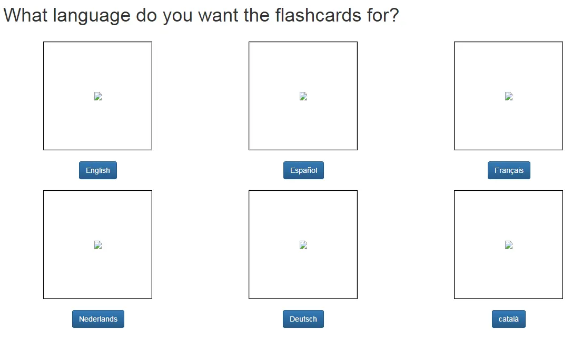Click the word 'flashcards' in the heading
This screenshot has width=582, height=340.
(318, 16)
